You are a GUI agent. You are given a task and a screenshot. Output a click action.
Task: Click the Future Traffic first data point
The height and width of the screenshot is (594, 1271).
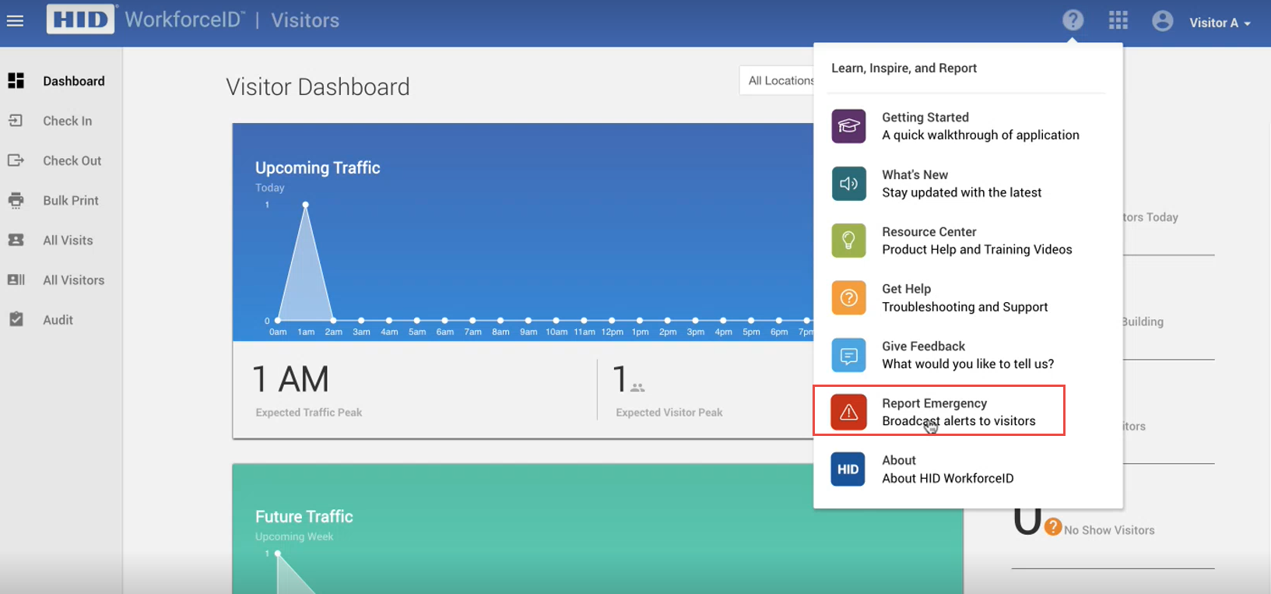coord(278,554)
